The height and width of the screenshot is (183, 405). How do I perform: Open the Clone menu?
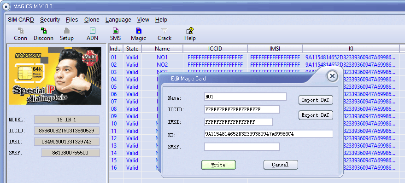tap(92, 20)
